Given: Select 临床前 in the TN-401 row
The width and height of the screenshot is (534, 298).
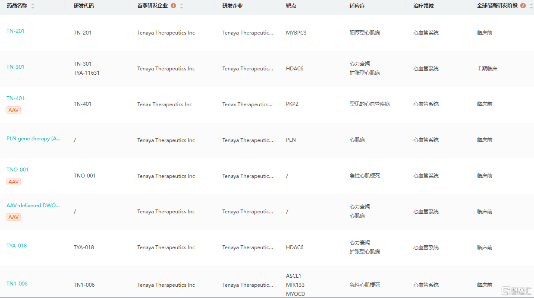Looking at the screenshot, I should [485, 104].
